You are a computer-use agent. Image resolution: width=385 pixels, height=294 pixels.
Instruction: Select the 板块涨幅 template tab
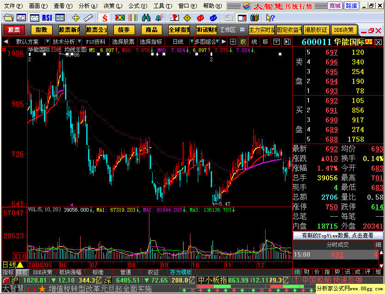(x=70, y=272)
